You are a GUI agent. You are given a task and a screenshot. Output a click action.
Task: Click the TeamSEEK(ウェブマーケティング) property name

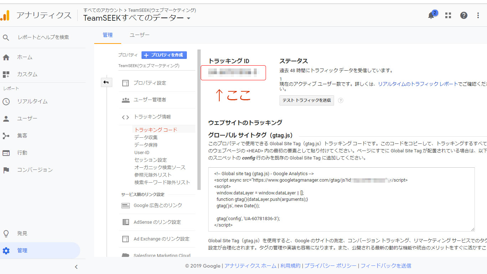(149, 66)
